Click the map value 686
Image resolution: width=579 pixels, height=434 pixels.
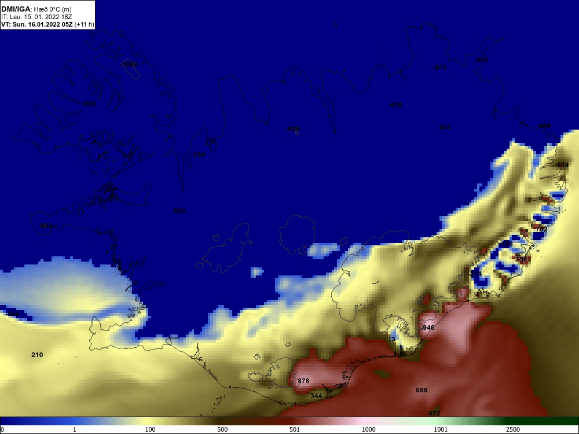pos(422,389)
